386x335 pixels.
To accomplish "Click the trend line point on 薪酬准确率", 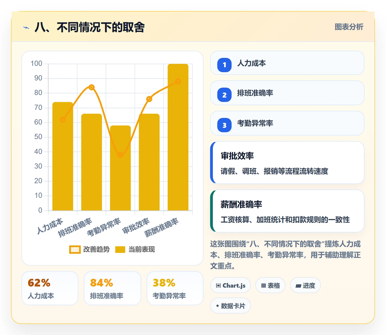I will (178, 82).
